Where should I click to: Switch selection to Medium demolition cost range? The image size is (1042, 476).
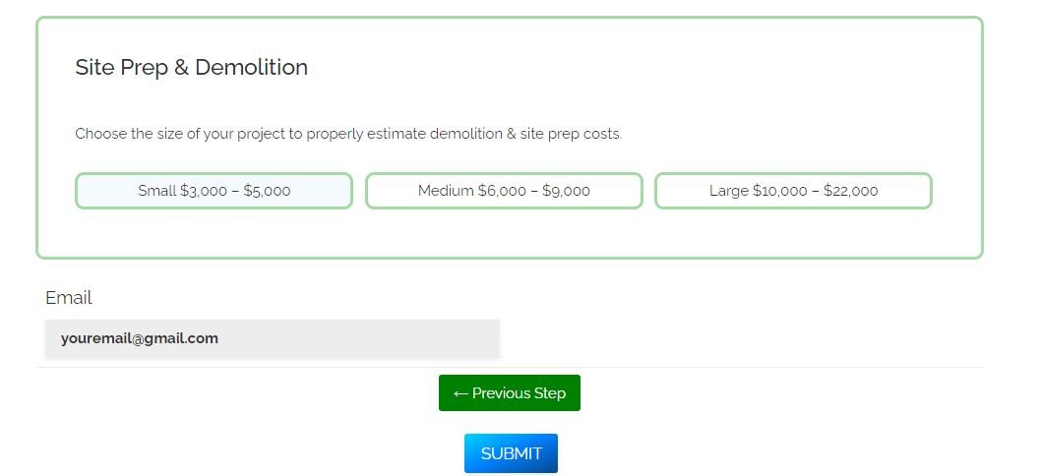point(504,191)
